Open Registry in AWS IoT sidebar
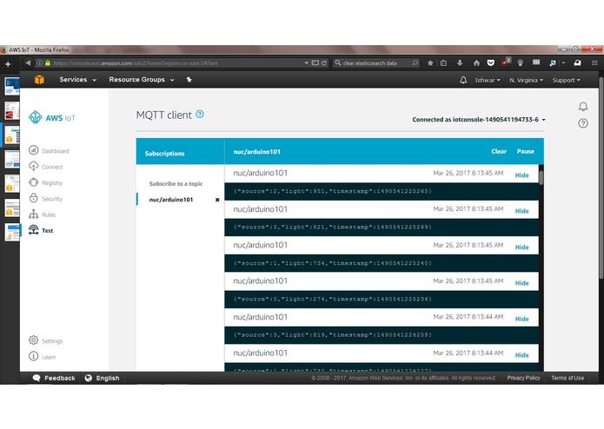This screenshot has height=429, width=604. (45, 182)
